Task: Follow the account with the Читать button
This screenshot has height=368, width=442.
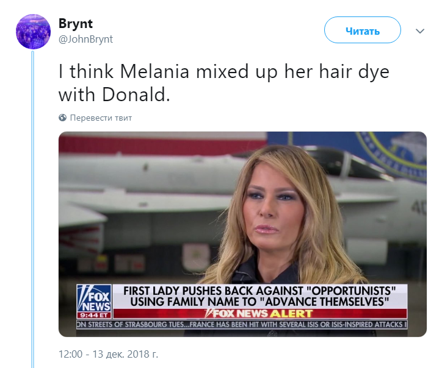Action: tap(363, 30)
